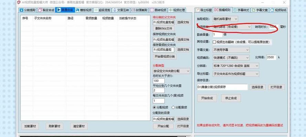Click the 分配到的目录 path field
This screenshot has width=306, height=137.
[163, 119]
